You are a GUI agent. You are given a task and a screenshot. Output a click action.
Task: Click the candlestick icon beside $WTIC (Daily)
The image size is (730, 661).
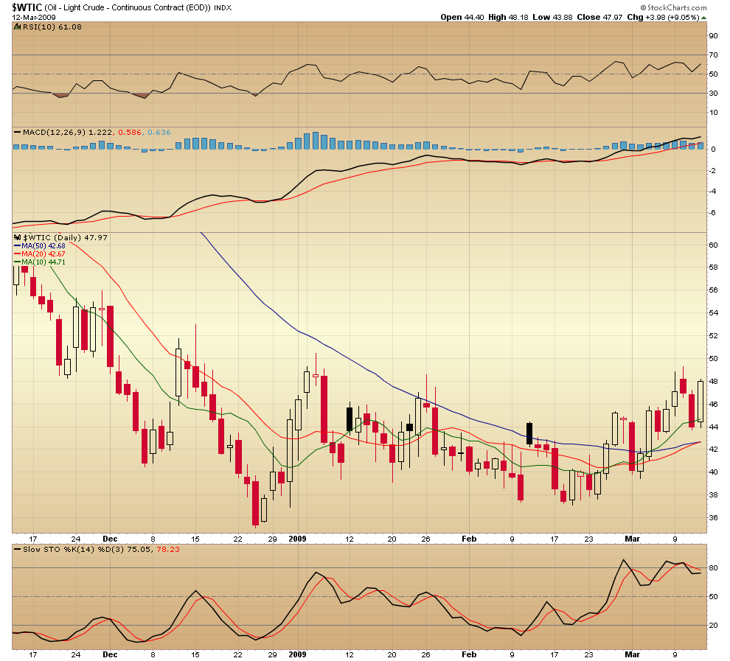point(18,238)
